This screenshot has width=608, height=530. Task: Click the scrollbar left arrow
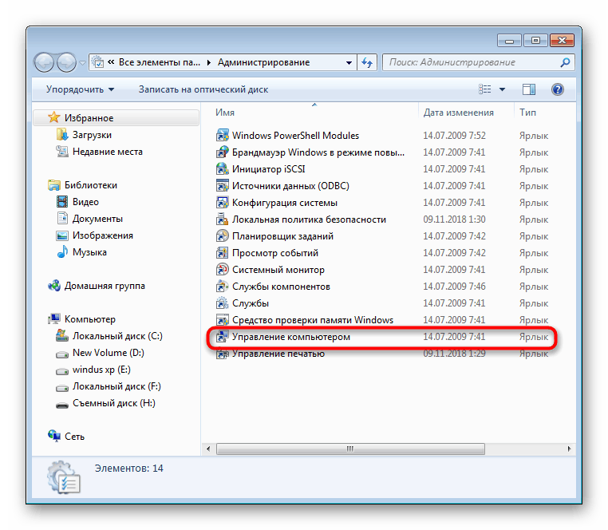coord(208,449)
